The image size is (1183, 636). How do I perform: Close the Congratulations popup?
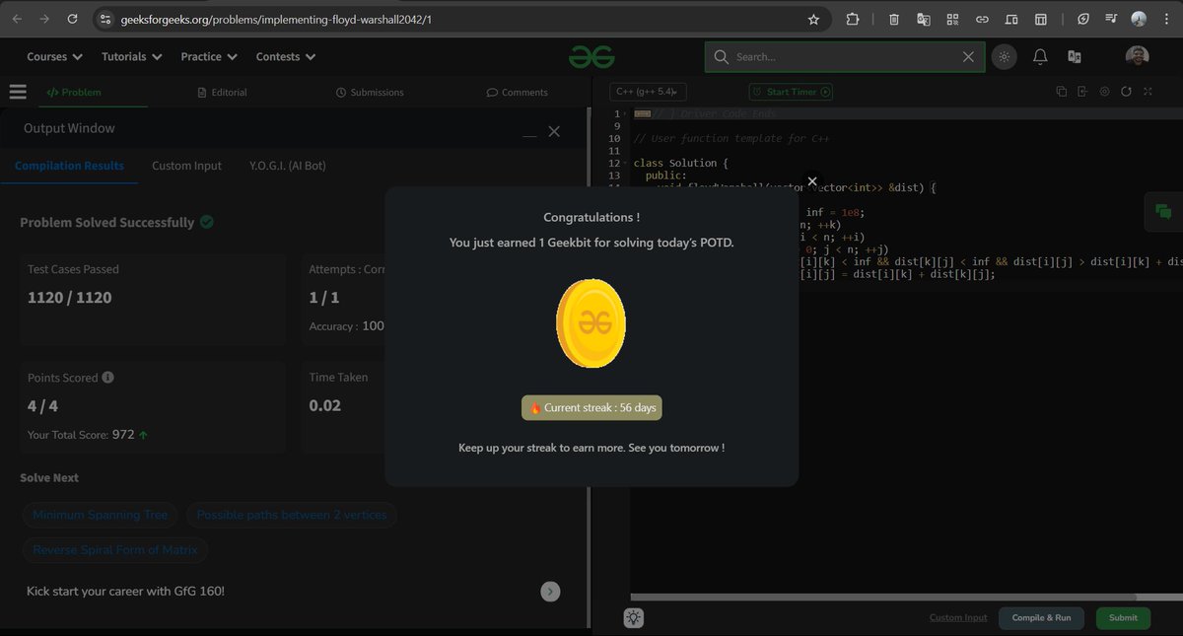[811, 181]
